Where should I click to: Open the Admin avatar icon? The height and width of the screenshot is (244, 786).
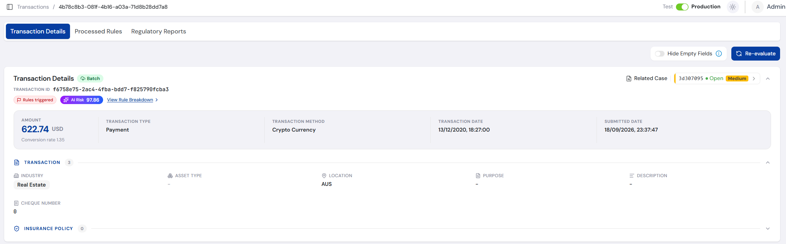pyautogui.click(x=757, y=7)
